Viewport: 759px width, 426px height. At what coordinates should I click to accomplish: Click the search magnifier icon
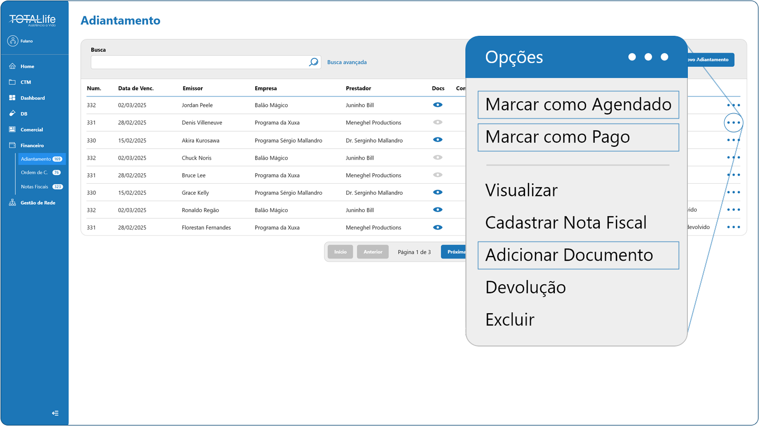coord(314,62)
